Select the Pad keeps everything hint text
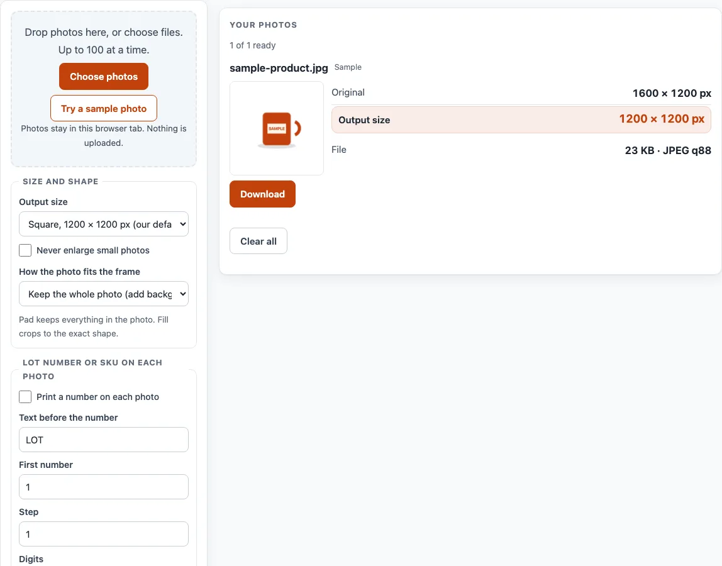The width and height of the screenshot is (722, 566). [x=94, y=326]
